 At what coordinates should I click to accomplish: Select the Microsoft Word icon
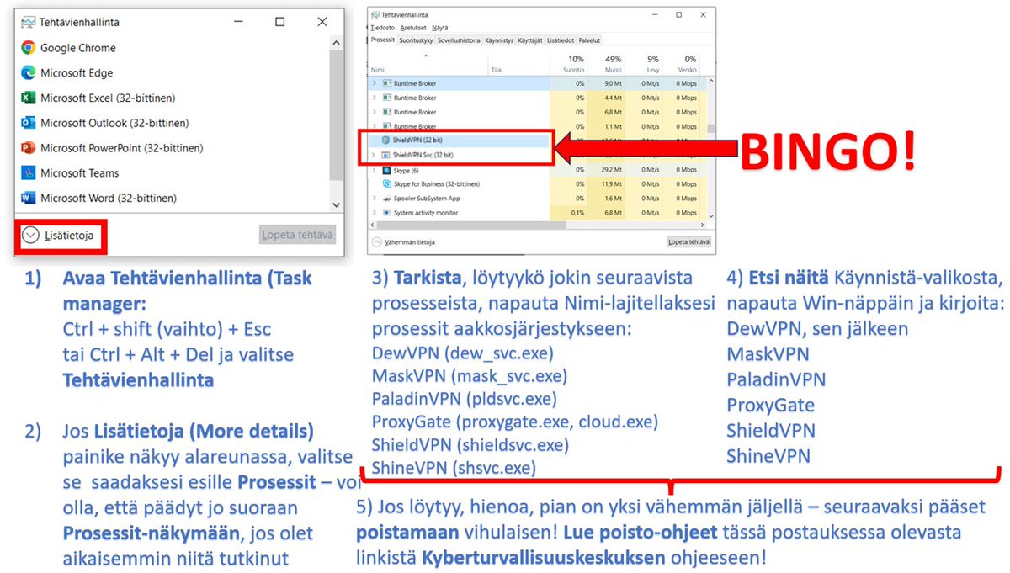pos(28,199)
